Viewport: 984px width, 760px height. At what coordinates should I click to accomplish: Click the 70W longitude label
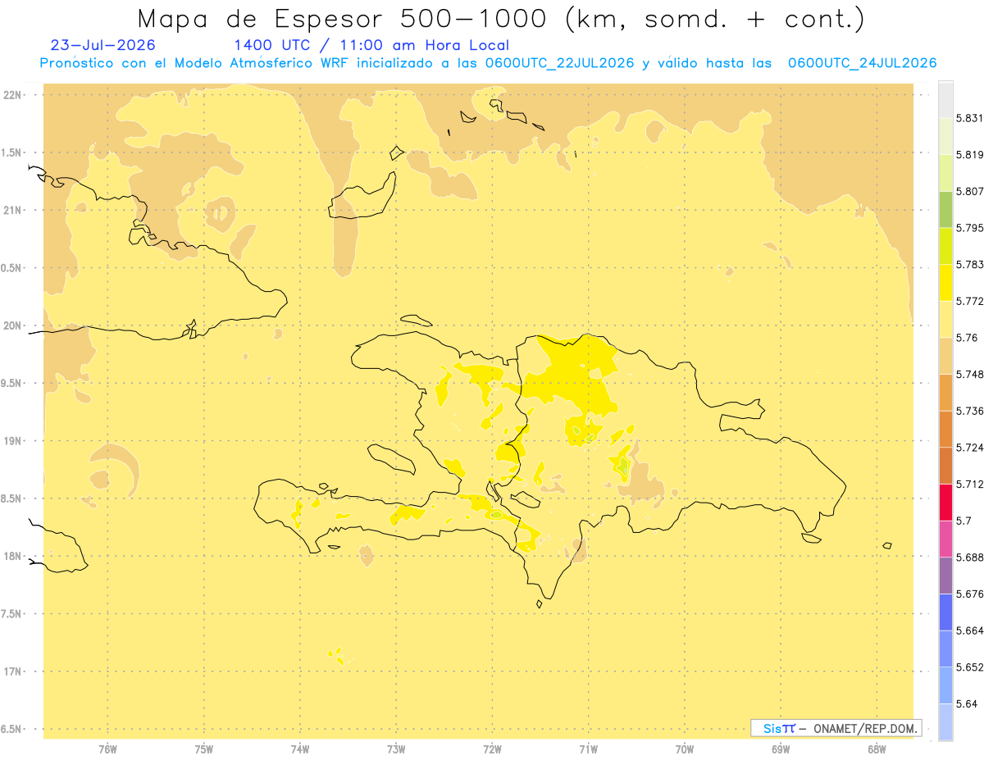pos(685,749)
